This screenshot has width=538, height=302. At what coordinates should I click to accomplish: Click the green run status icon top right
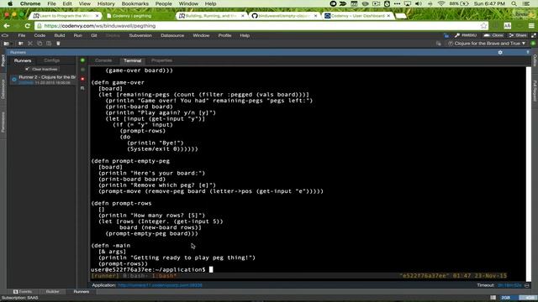click(533, 44)
